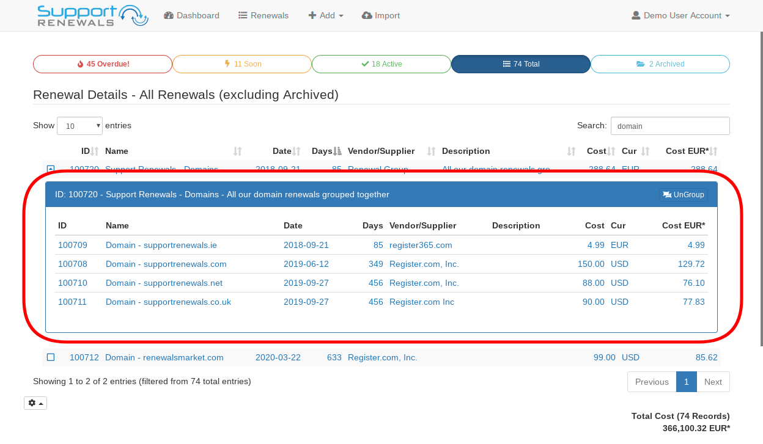763x444 pixels.
Task: Open renewal ID 100712
Action: pos(84,357)
